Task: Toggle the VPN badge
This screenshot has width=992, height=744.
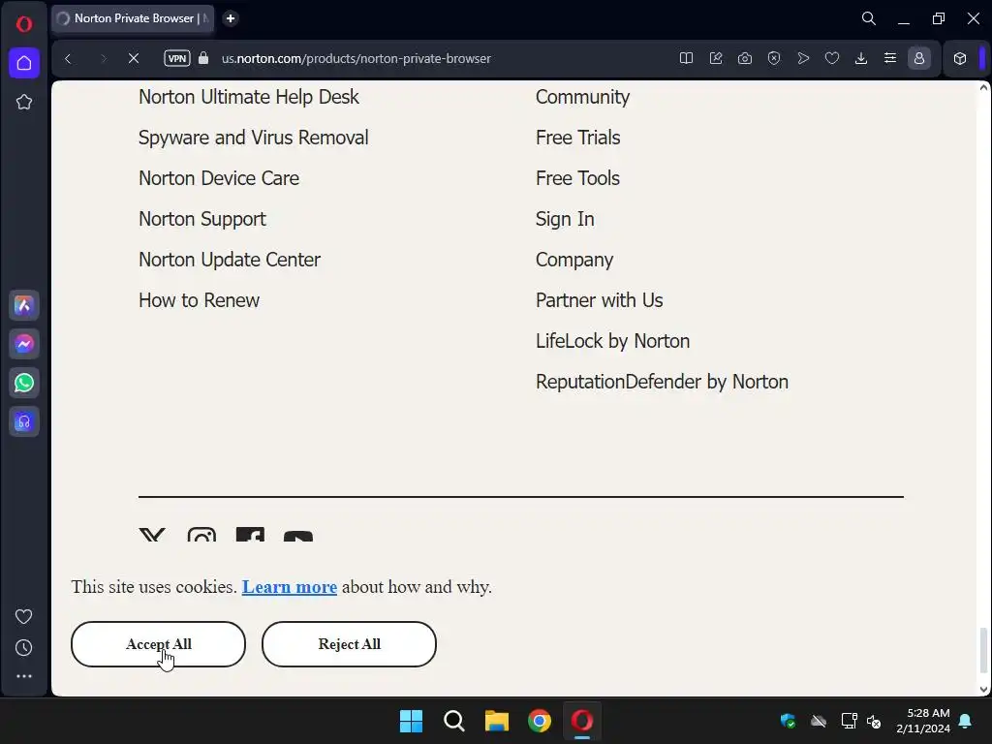Action: click(177, 58)
